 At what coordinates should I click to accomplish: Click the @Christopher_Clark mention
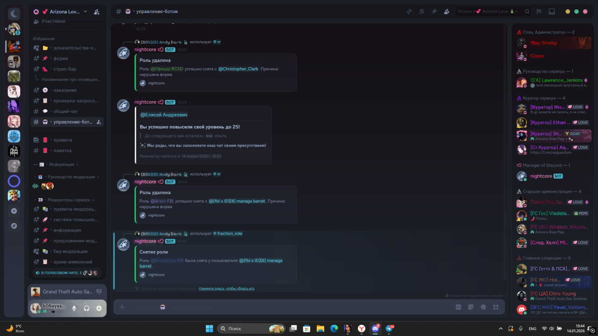[x=238, y=69]
